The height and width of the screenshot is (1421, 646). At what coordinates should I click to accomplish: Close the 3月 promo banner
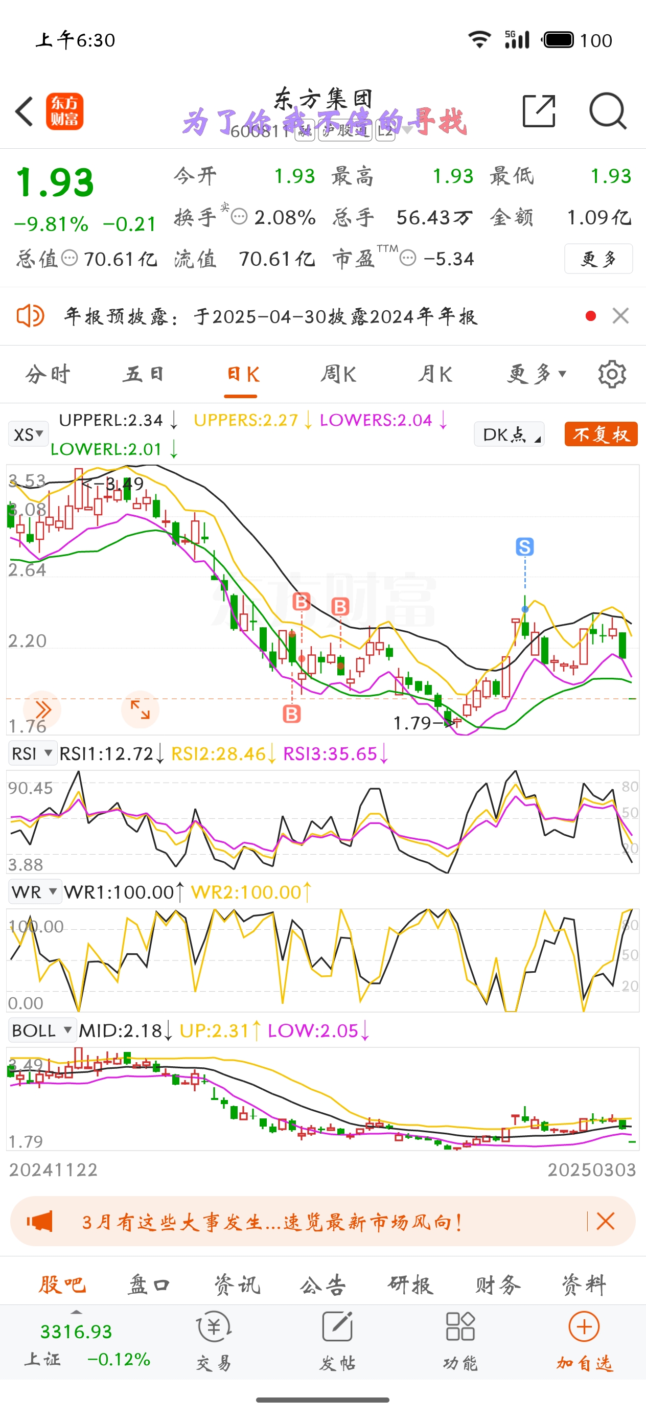point(605,1221)
